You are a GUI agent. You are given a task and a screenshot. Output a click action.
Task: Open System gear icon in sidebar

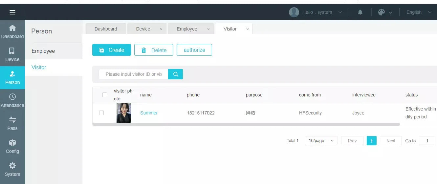[12, 169]
